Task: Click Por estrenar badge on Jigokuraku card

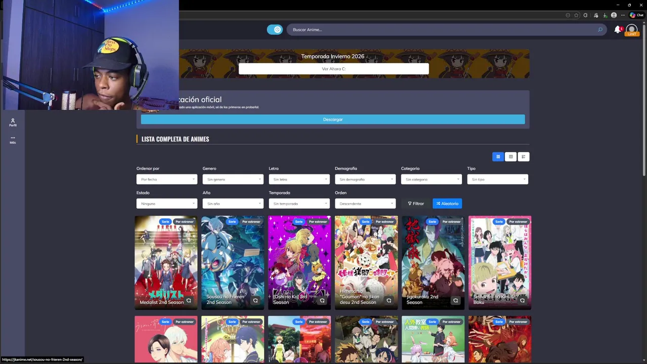Action: [451, 221]
